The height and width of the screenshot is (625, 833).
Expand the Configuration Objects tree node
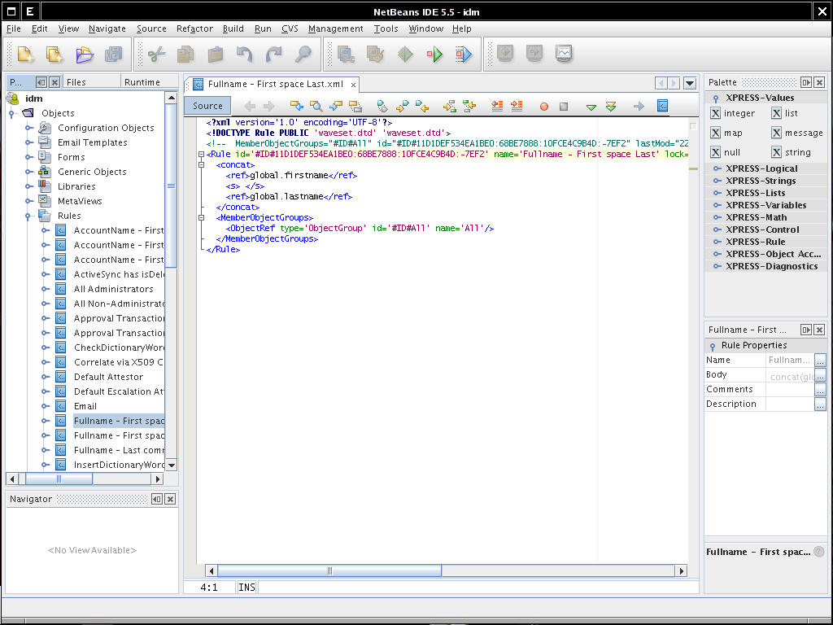click(x=29, y=128)
